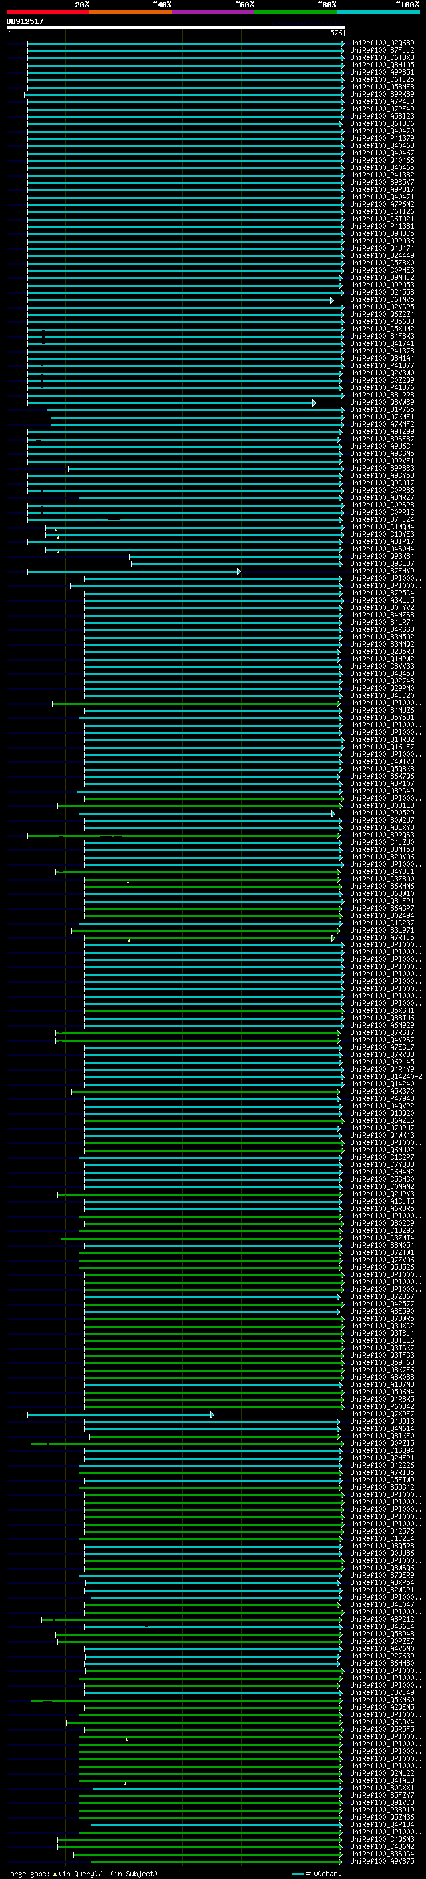Select hit label UniRef100_B5Y531
Screen dimensions: 426x1879
click(x=382, y=718)
